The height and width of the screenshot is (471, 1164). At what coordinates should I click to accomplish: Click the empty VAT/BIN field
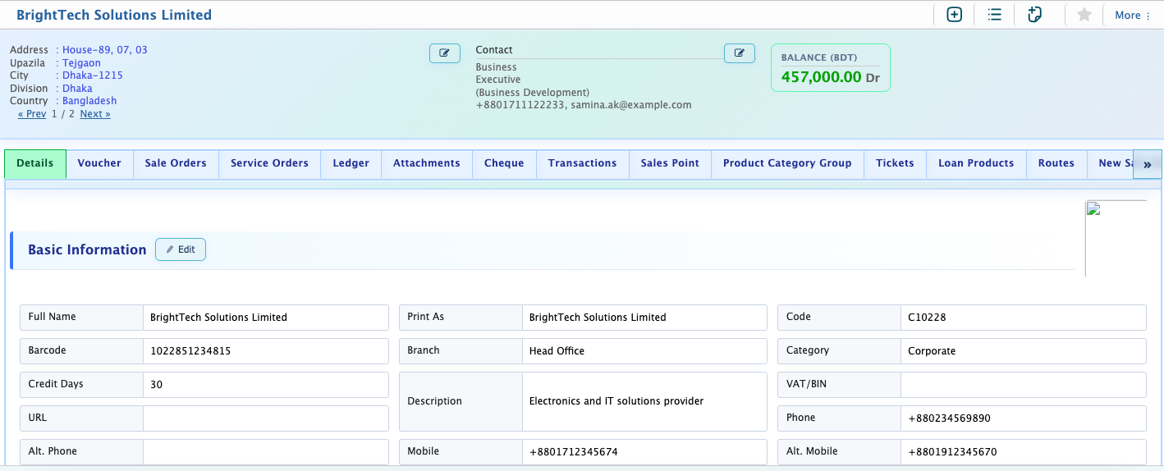[x=1023, y=385]
